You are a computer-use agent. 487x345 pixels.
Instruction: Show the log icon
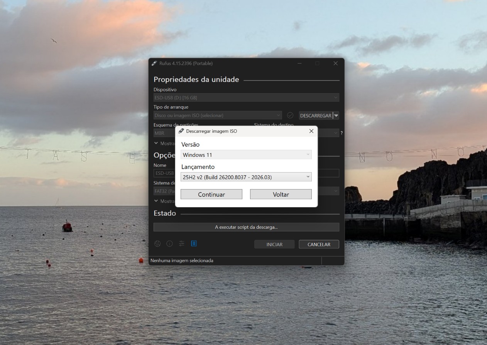point(194,243)
